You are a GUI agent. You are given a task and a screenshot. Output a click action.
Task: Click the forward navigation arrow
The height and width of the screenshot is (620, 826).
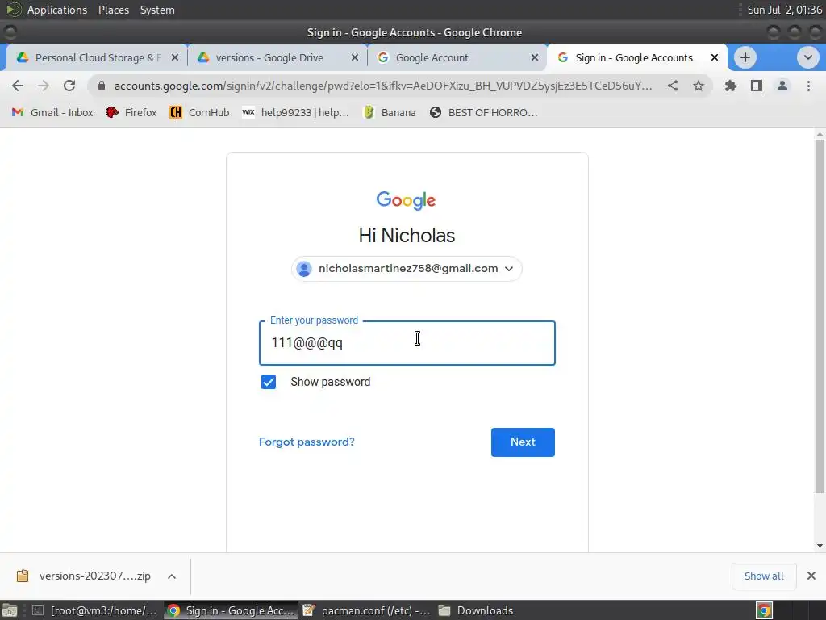pos(44,86)
